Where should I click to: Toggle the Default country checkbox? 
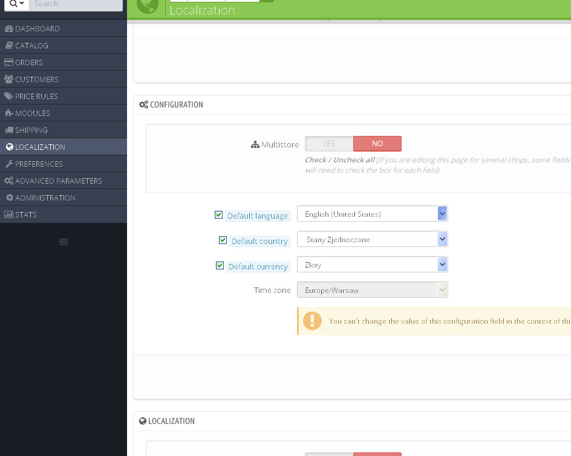click(223, 240)
